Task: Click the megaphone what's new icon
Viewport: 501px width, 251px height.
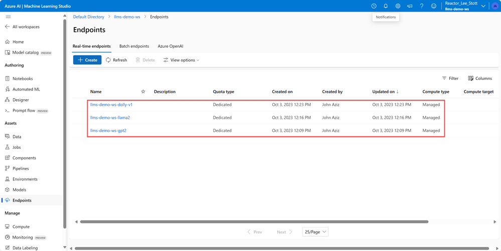Action: pos(410,6)
